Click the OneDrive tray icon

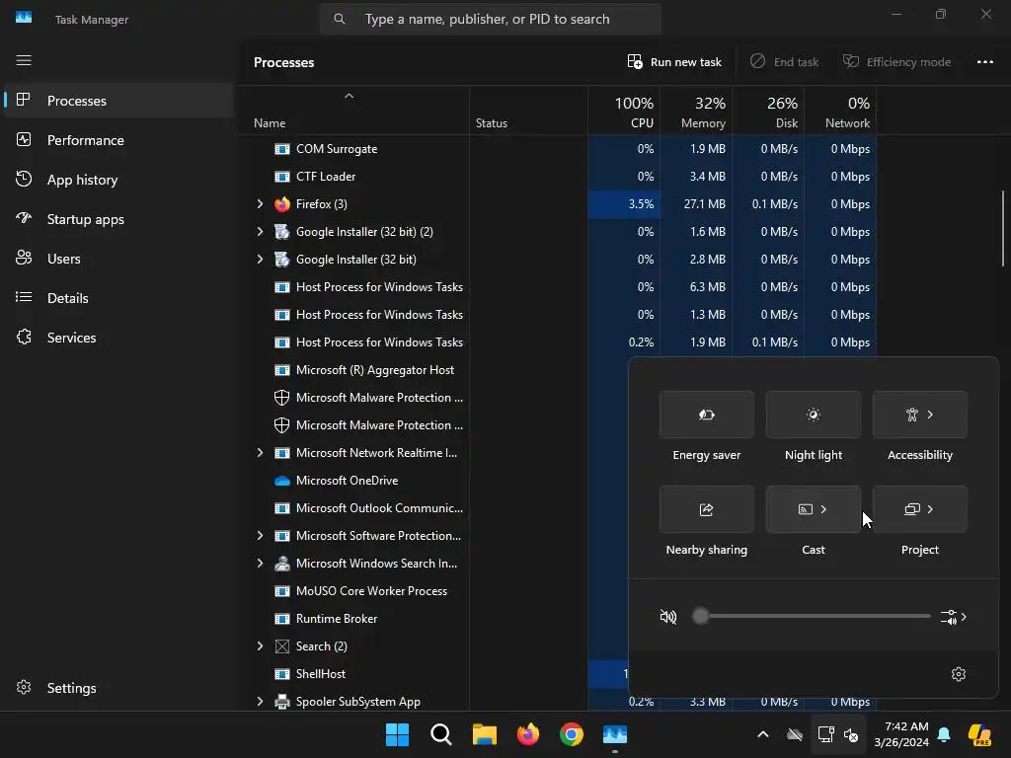coord(795,734)
